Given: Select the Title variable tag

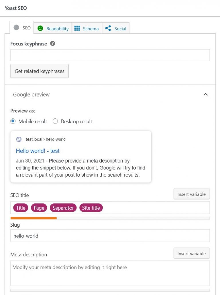Looking at the screenshot, I should [x=20, y=208].
